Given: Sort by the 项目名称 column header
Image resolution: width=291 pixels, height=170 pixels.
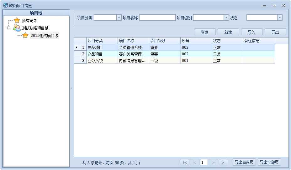Looking at the screenshot, I should (x=134, y=41).
